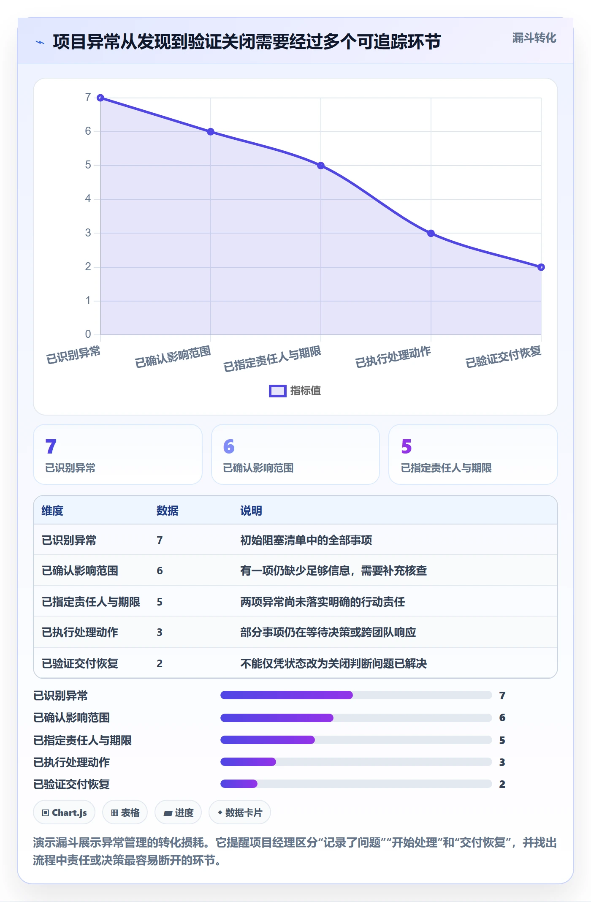591x902 pixels.
Task: Click the grid icon in the 表格 chip
Action: 114,813
